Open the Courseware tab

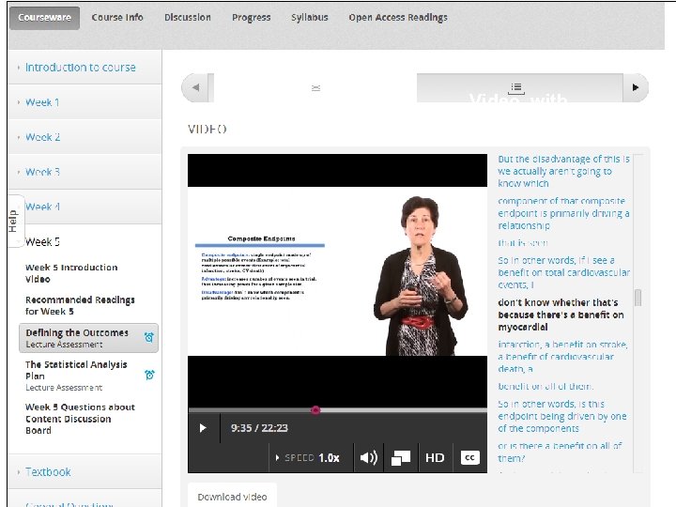[44, 18]
